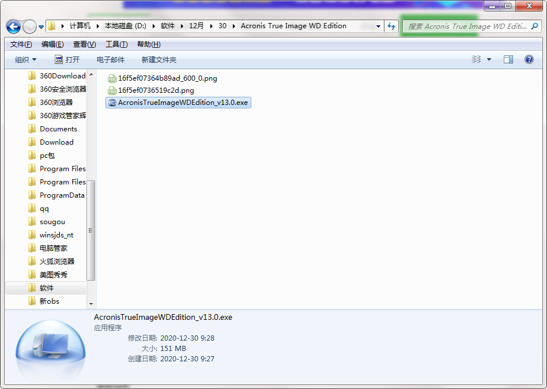The height and width of the screenshot is (389, 547).
Task: Select AcronisTrueImageWDEdition_v13.0.exe in file list
Action: point(178,103)
